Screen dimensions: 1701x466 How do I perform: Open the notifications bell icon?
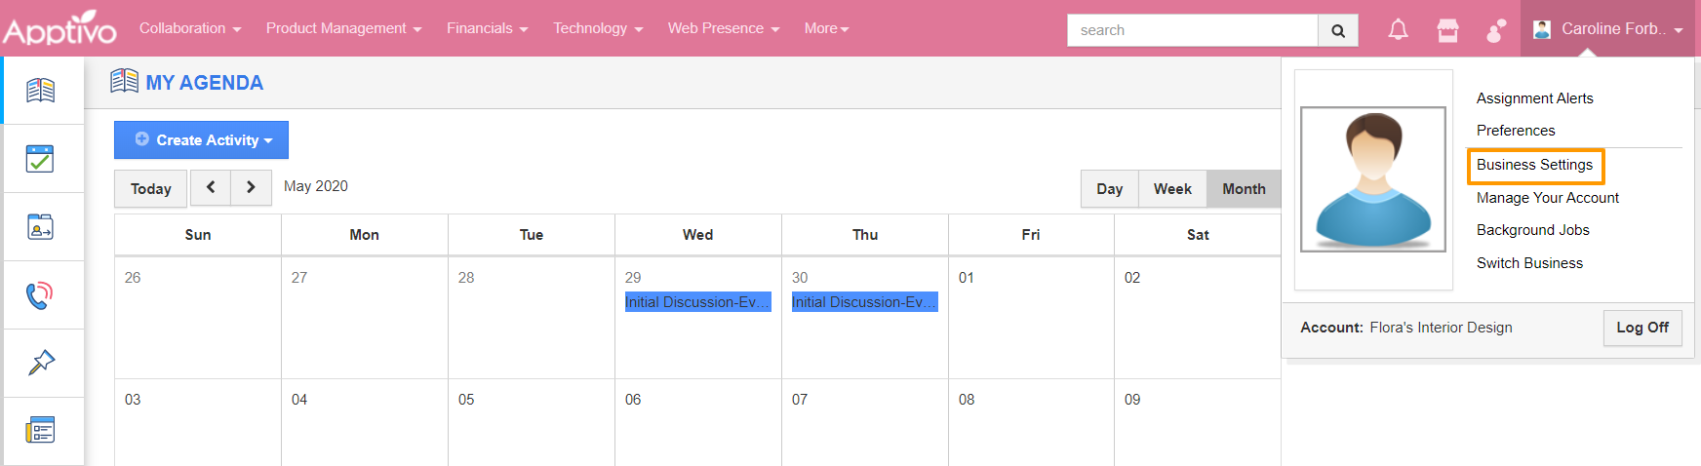click(x=1398, y=30)
